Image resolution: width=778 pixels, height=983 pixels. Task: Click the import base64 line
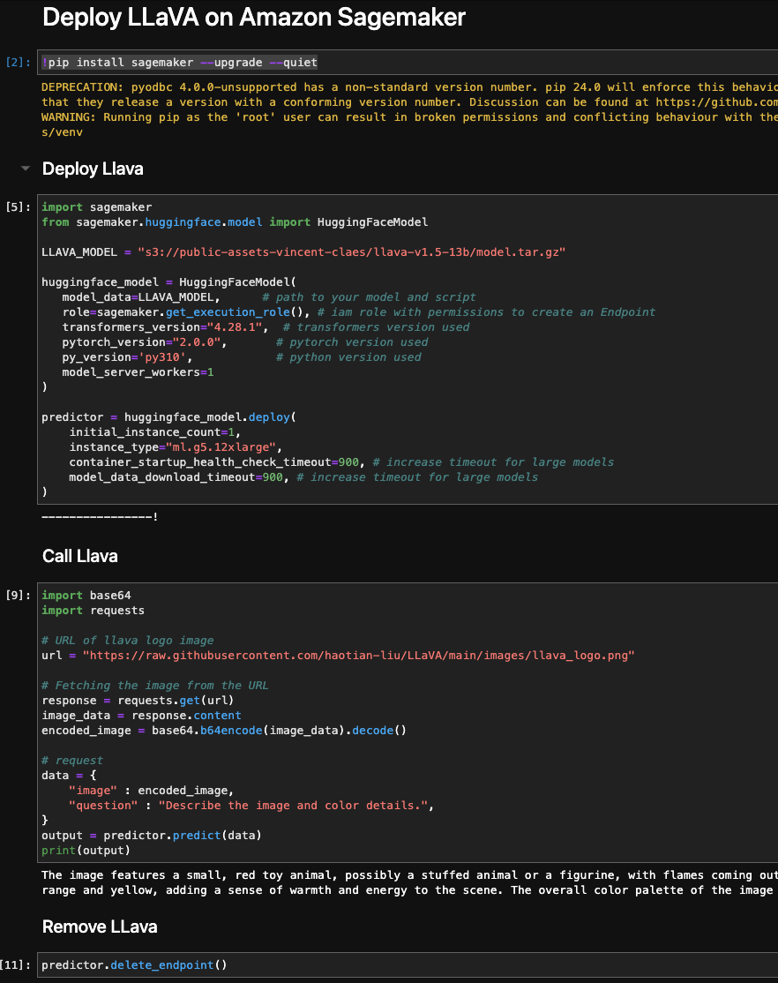(x=86, y=595)
